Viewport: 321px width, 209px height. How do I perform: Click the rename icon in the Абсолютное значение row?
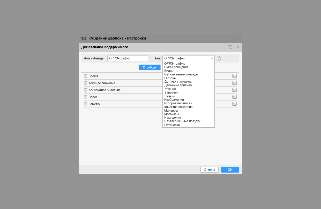(x=234, y=90)
